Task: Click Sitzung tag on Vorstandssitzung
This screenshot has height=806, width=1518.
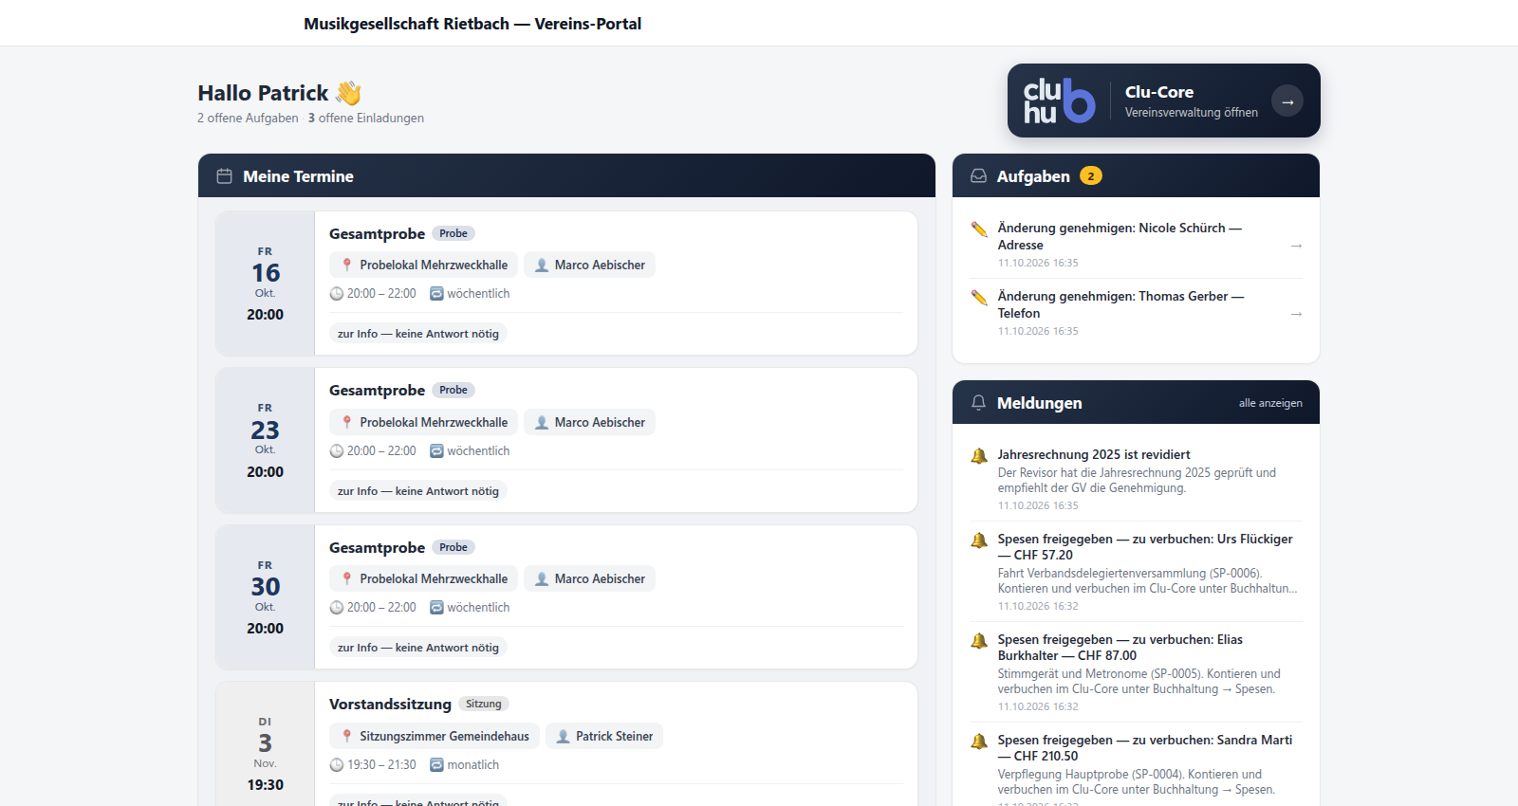Action: pos(484,704)
